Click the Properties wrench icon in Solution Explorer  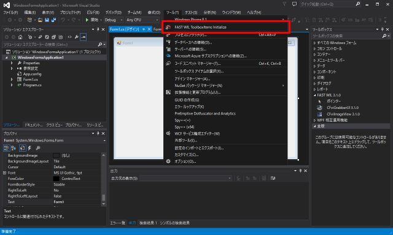tap(76, 37)
